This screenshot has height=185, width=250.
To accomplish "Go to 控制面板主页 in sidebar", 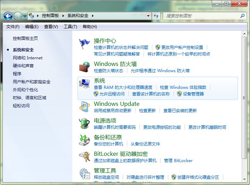I will (25, 39).
